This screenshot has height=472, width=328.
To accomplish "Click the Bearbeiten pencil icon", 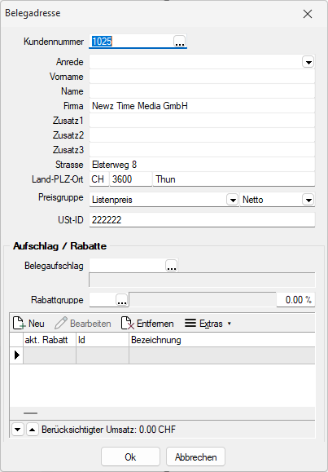I will click(x=61, y=324).
